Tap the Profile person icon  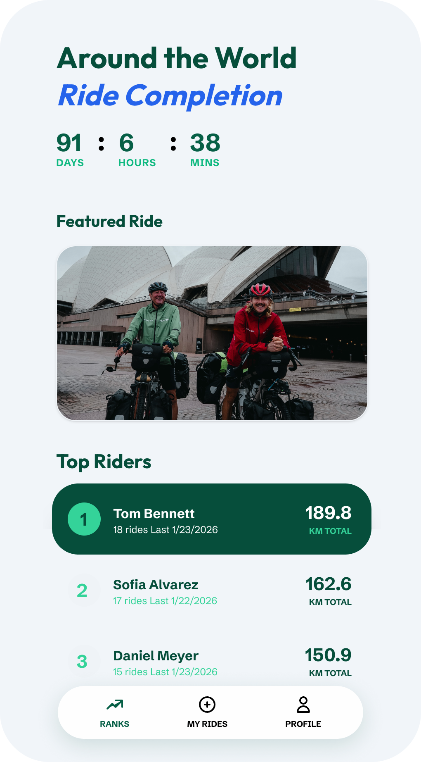pyautogui.click(x=303, y=705)
